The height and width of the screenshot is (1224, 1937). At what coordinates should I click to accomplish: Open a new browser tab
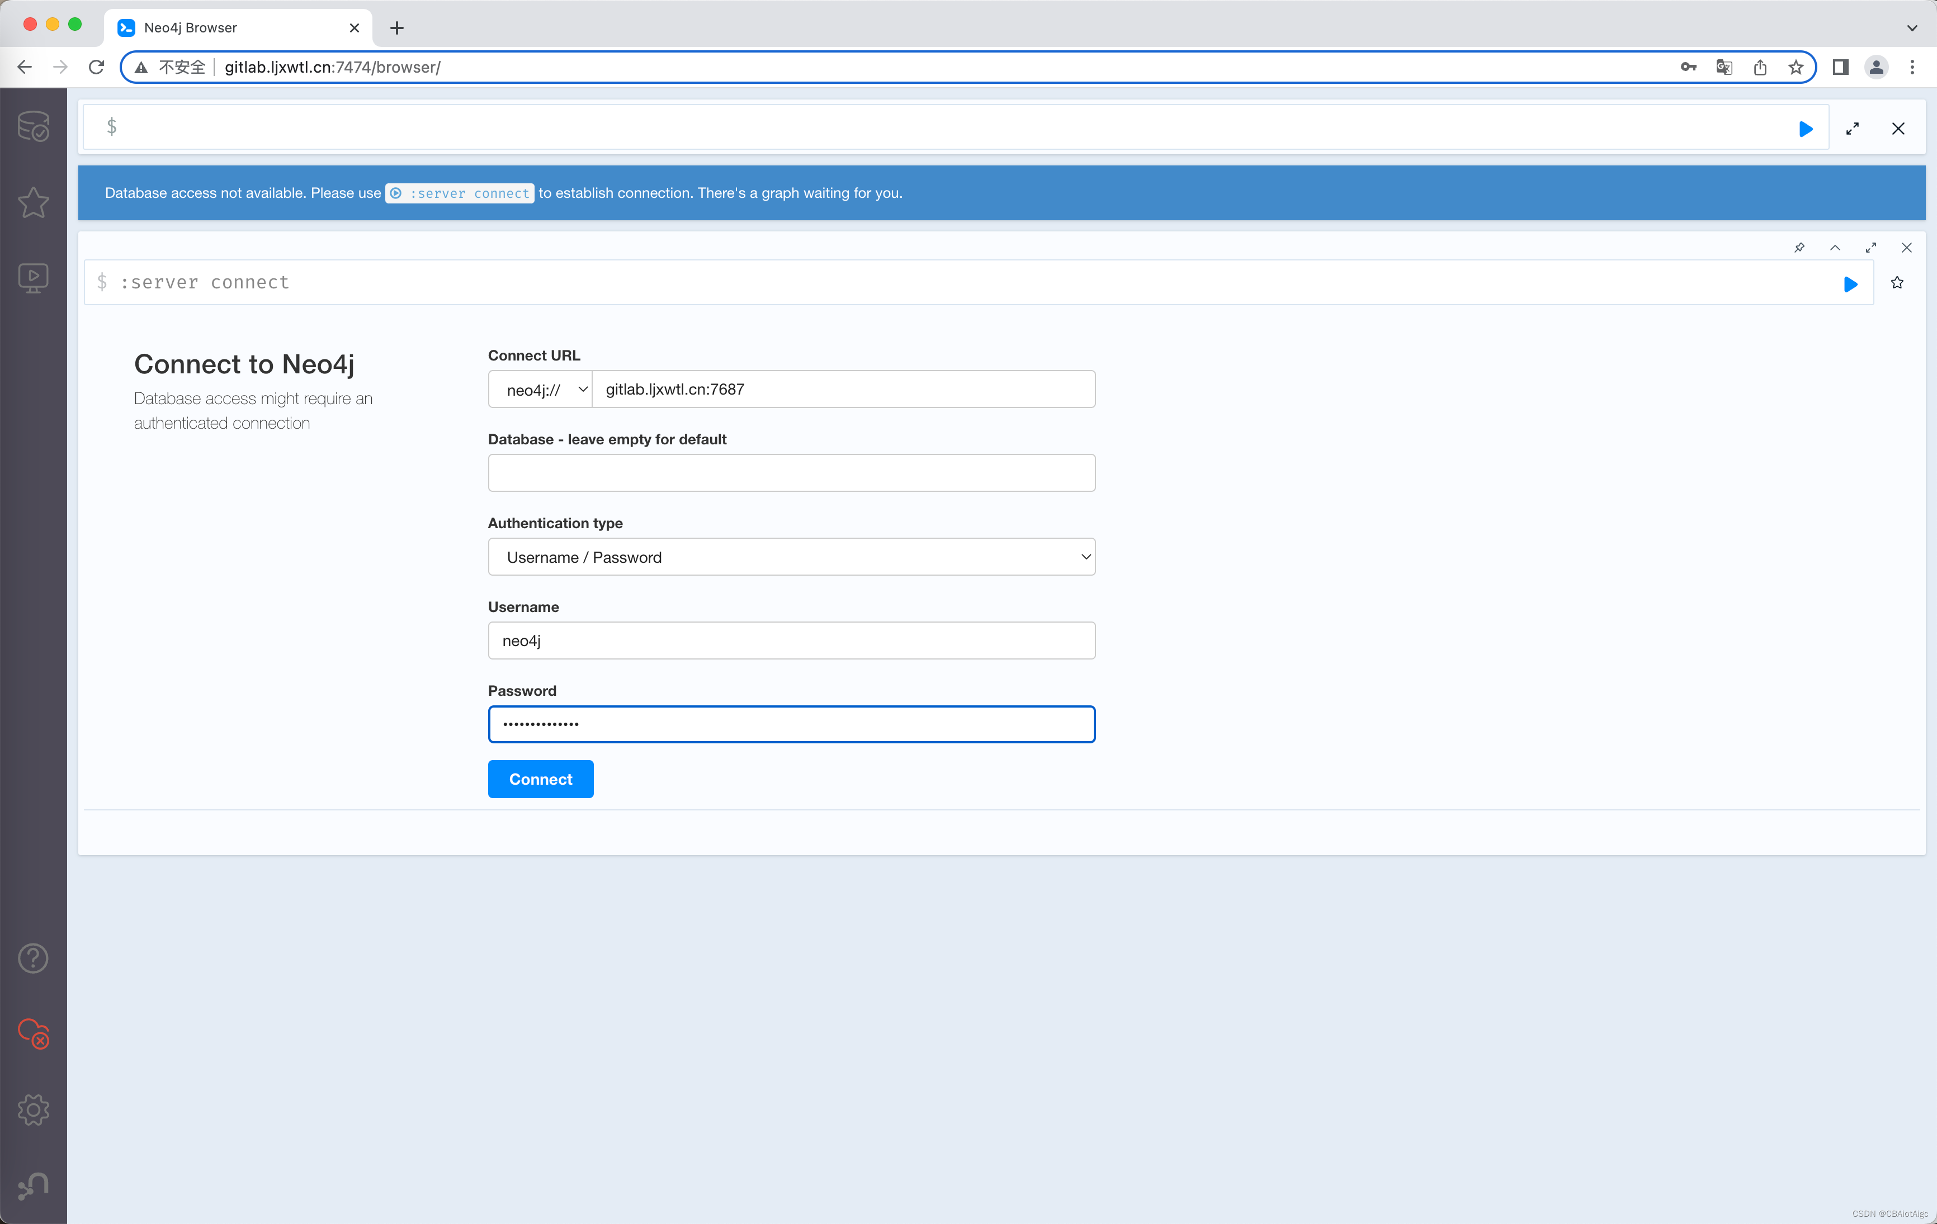click(x=396, y=27)
